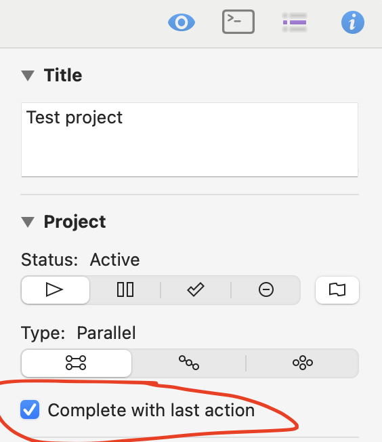Uncheck Complete with last action checkbox

tap(30, 409)
